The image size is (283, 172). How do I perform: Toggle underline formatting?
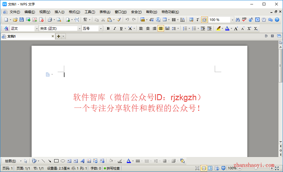(x=121, y=29)
